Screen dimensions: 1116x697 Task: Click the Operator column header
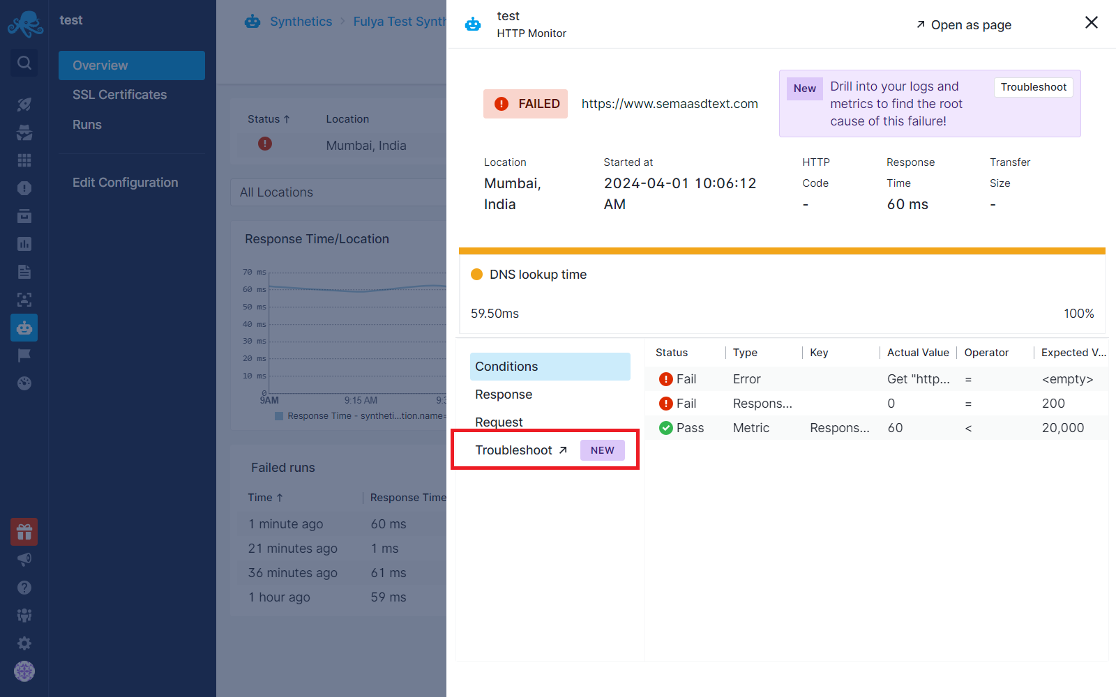pyautogui.click(x=986, y=353)
